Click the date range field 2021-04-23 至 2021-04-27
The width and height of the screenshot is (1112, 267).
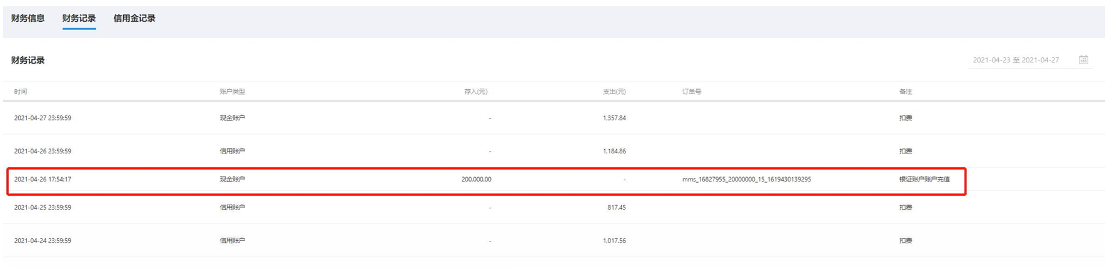pyautogui.click(x=1016, y=60)
